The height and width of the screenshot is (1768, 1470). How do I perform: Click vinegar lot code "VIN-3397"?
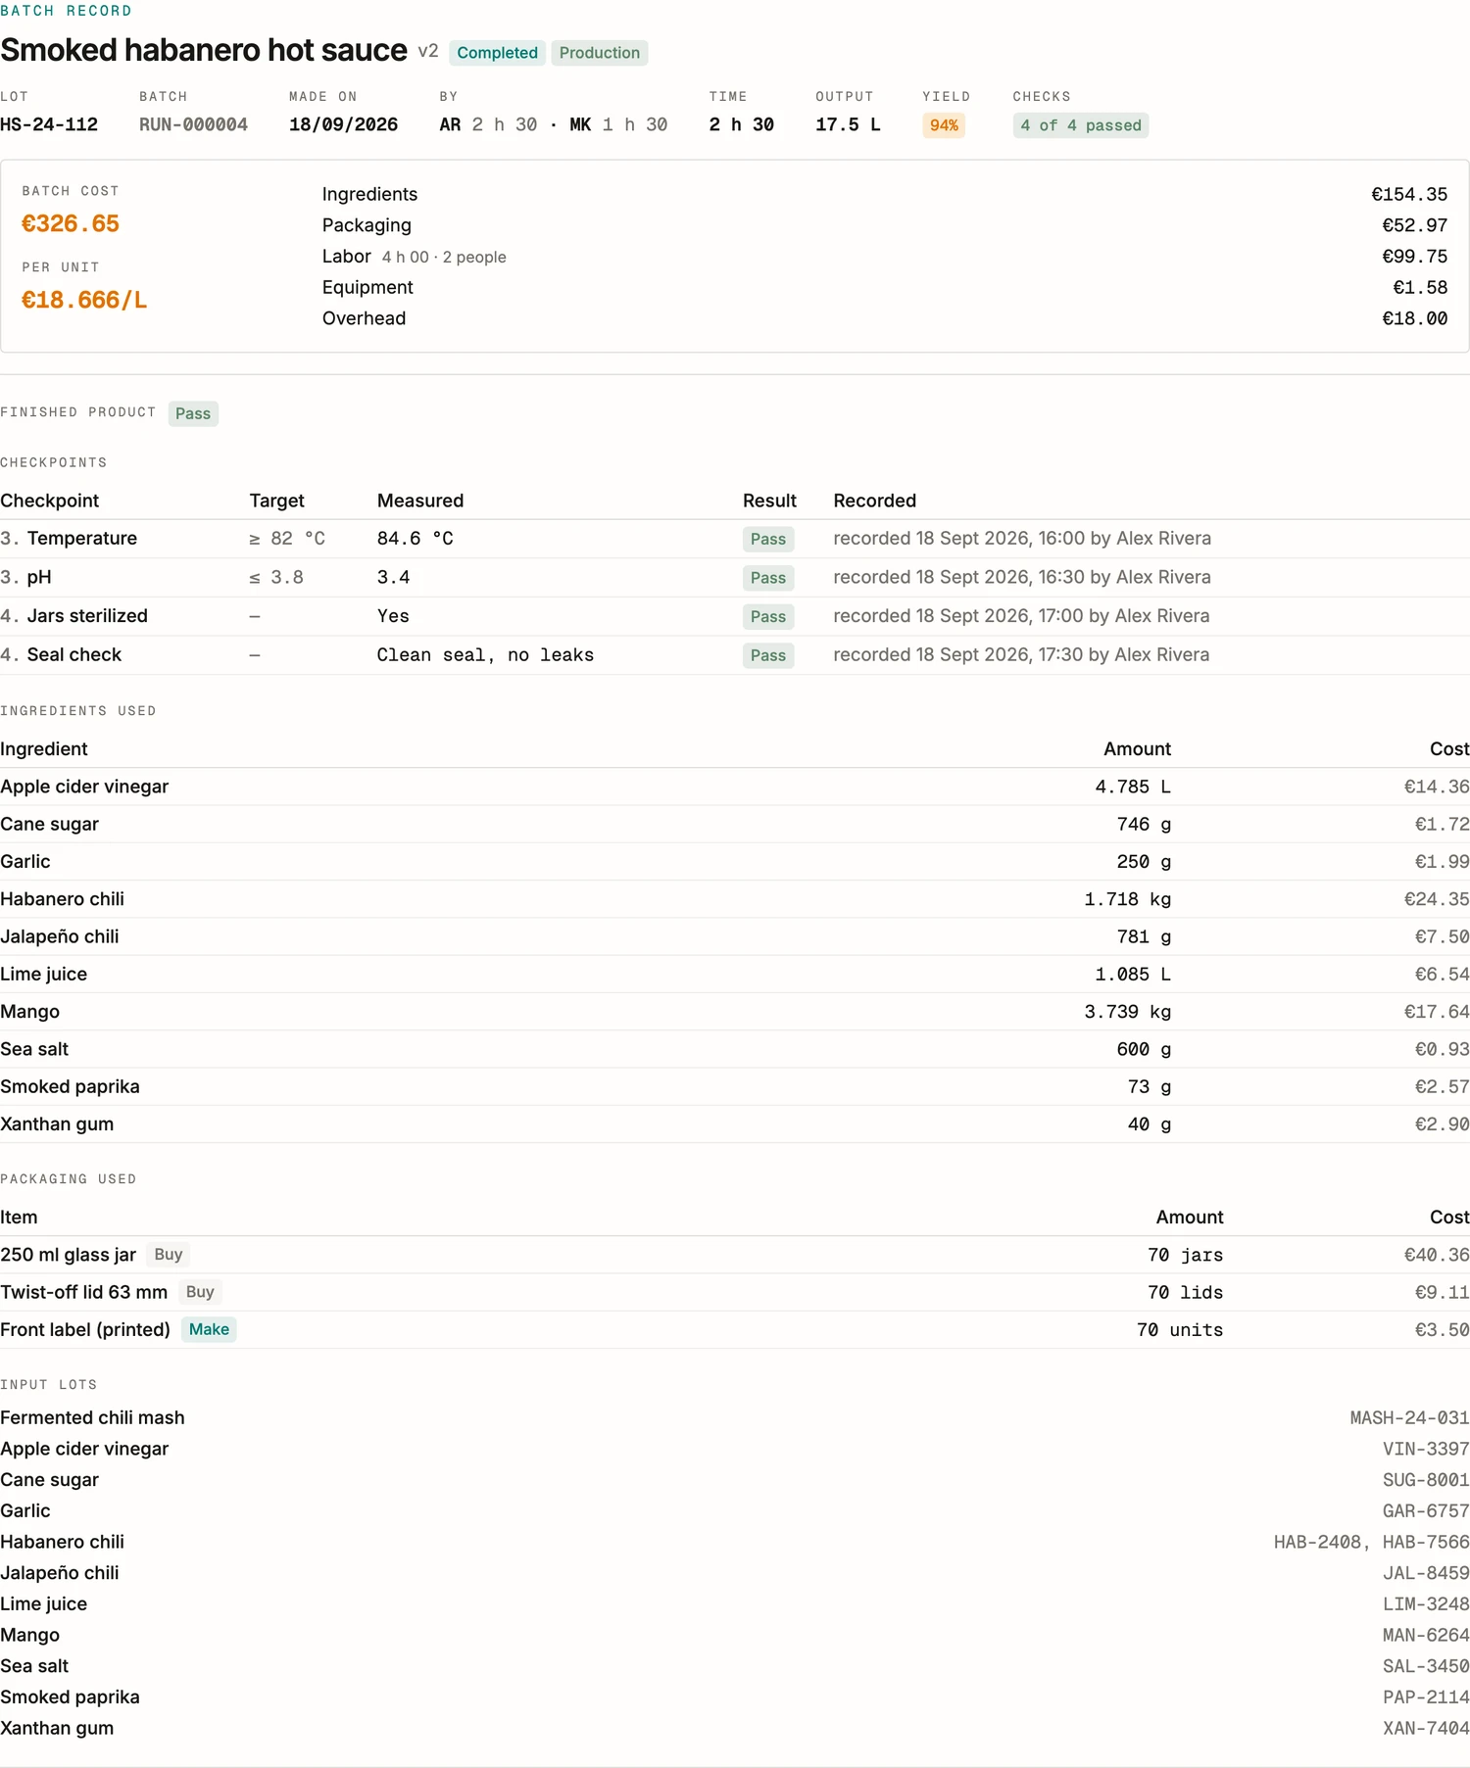click(x=1426, y=1449)
